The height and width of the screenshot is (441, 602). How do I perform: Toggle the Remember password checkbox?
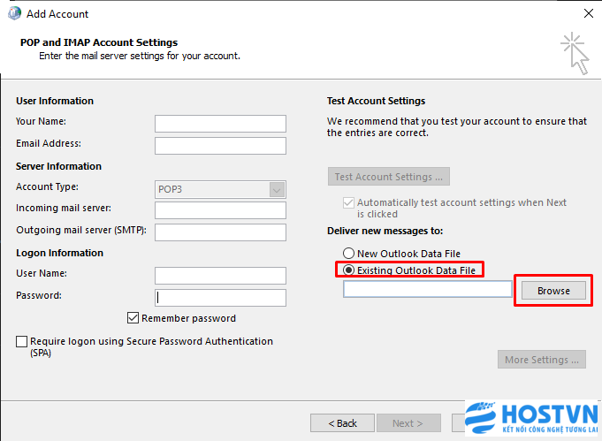pyautogui.click(x=133, y=318)
